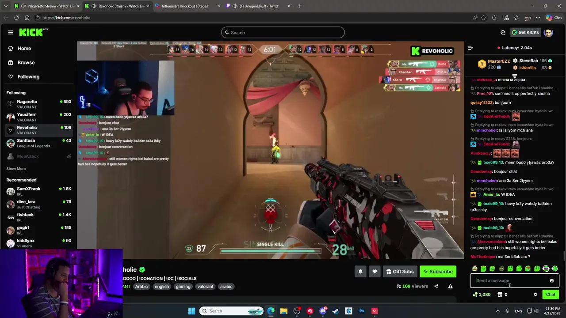The image size is (566, 318).
Task: Open a new browser tab
Action: point(299,6)
